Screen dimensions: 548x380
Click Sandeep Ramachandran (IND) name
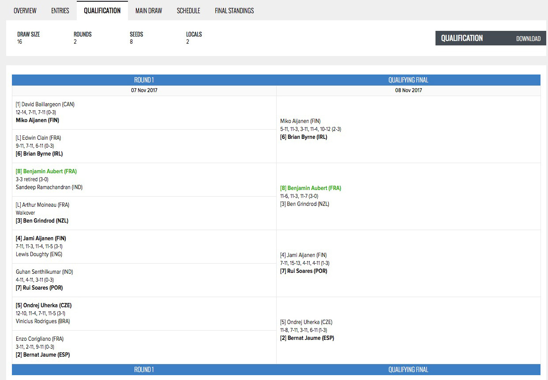click(49, 187)
